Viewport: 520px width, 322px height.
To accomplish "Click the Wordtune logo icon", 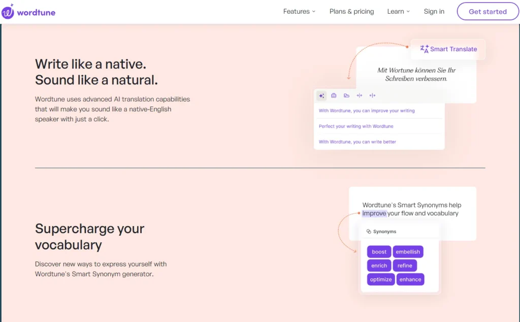I will 8,12.
